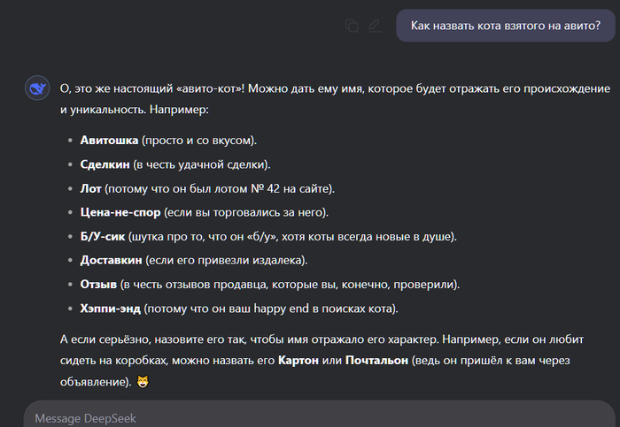Viewport: 620px width, 427px height.
Task: Click the bold word Картон
Action: (298, 361)
